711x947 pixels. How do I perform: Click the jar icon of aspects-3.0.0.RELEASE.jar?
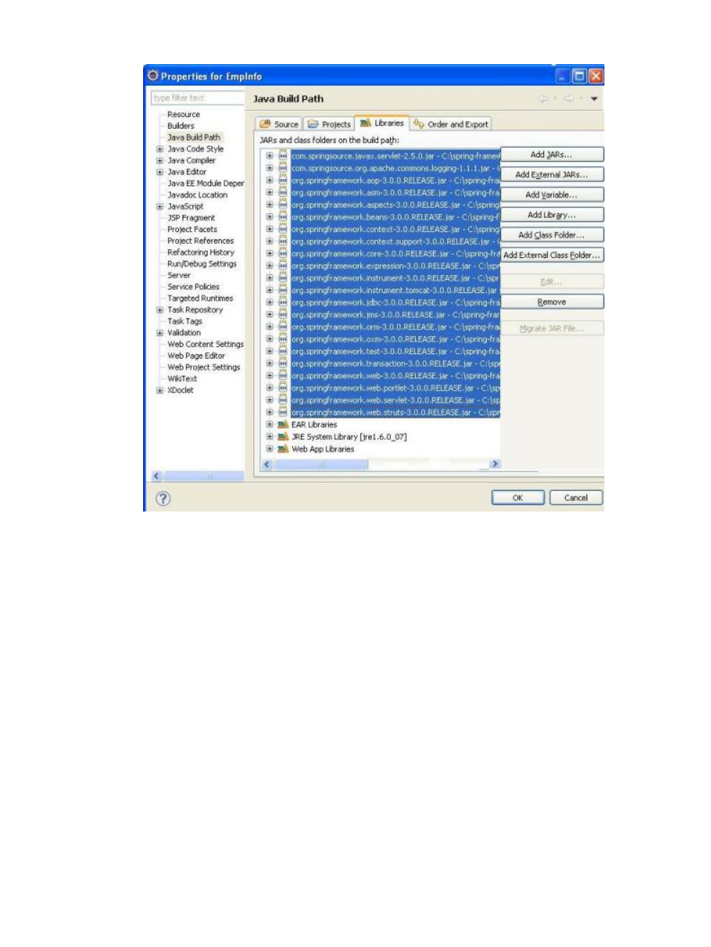(282, 204)
